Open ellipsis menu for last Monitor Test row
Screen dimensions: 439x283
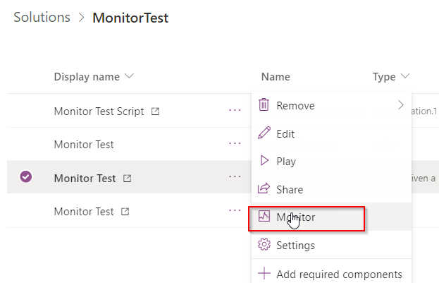[235, 210]
